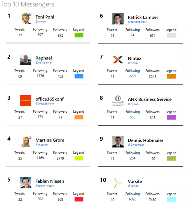
Task: Click the Top 10 Messengers heading
Action: coord(27,5)
